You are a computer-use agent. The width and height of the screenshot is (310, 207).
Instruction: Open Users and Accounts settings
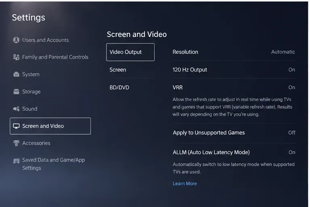click(46, 40)
